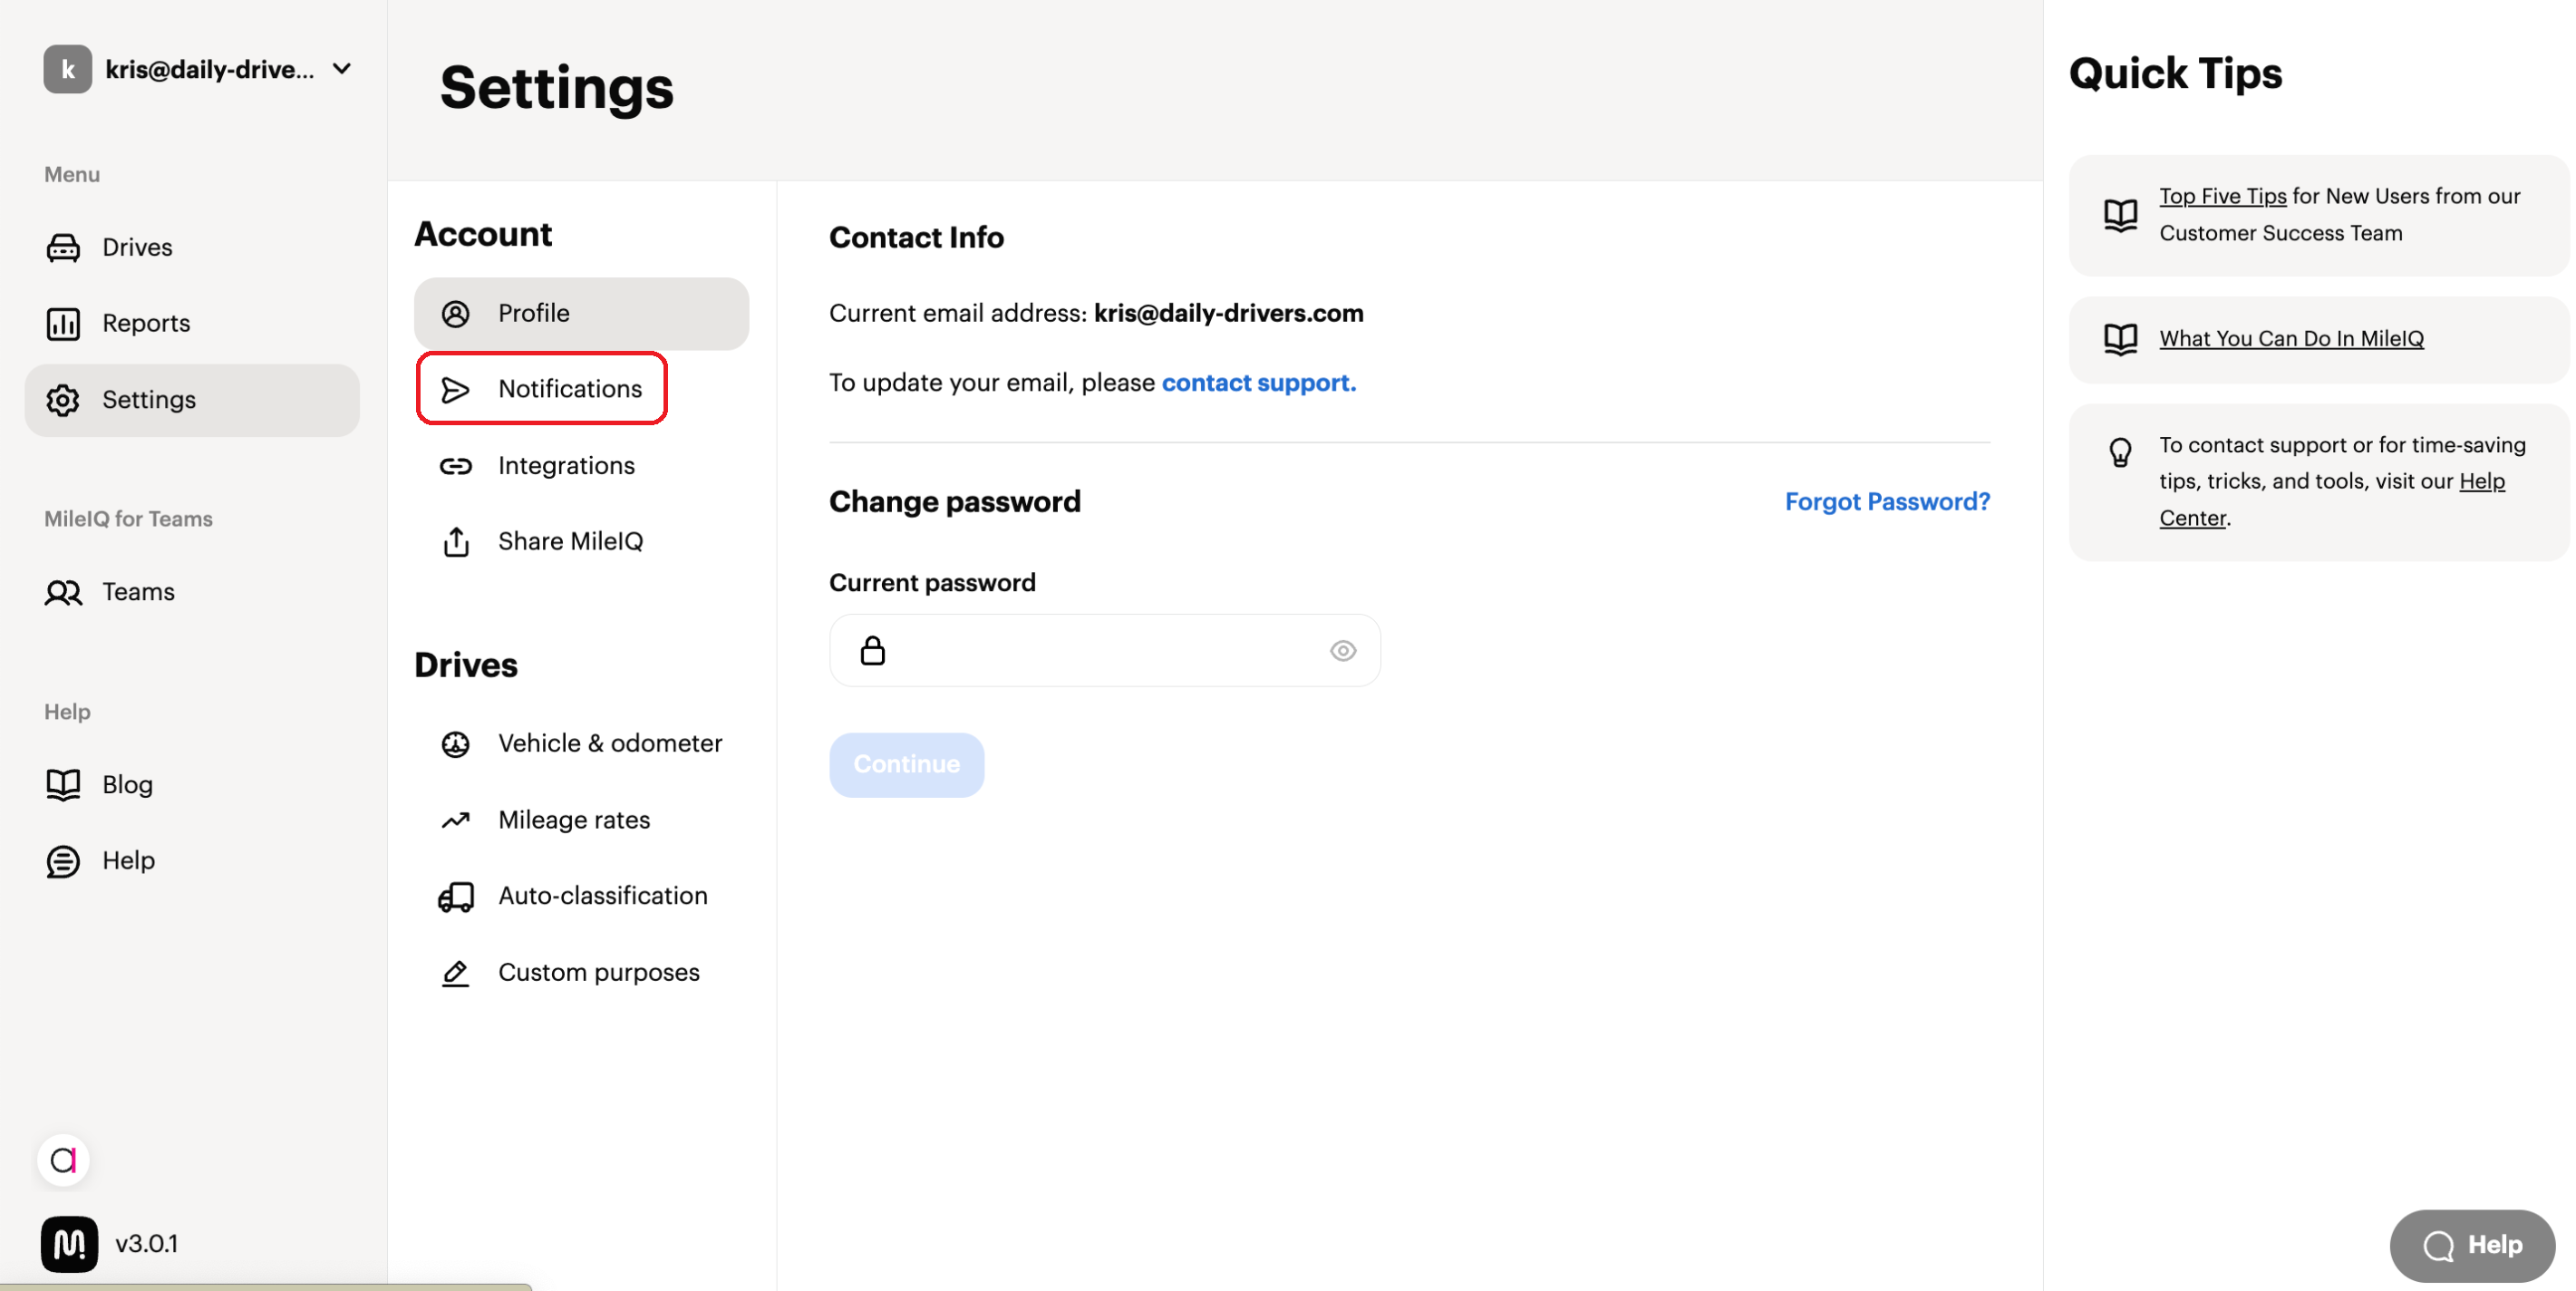
Task: Click the kris@daily-drivers.com email text
Action: [1228, 314]
